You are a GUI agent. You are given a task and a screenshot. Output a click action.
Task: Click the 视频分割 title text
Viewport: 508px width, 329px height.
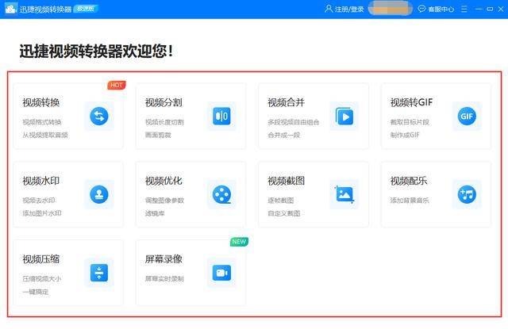point(164,102)
